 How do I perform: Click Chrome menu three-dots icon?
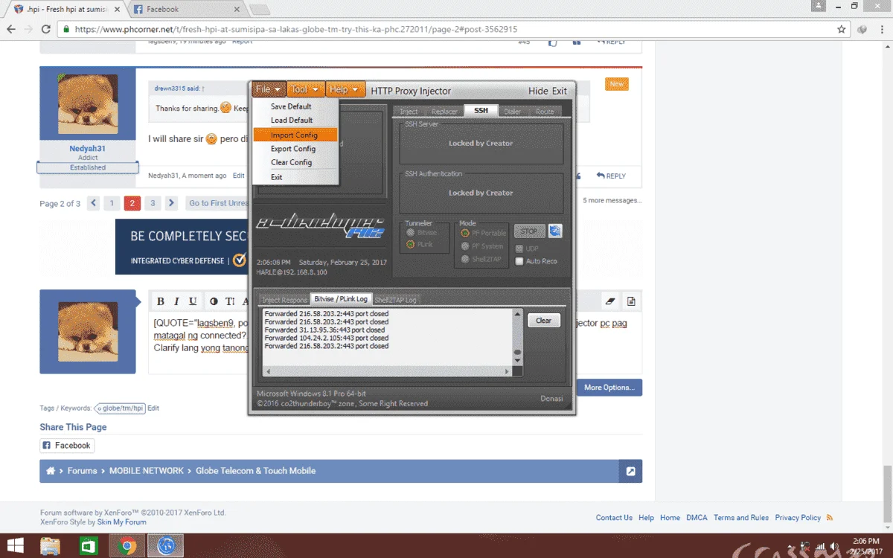[x=881, y=30]
